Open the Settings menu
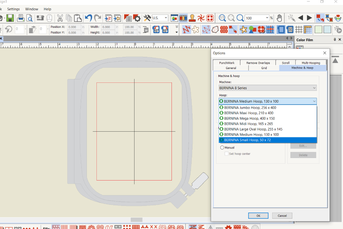The height and width of the screenshot is (229, 343). 13,9
